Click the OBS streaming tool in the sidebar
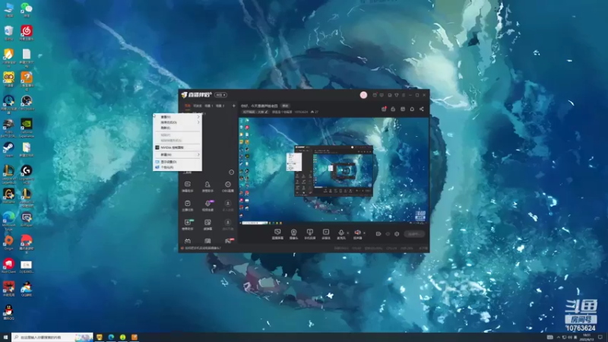The width and height of the screenshot is (608, 342). click(227, 186)
